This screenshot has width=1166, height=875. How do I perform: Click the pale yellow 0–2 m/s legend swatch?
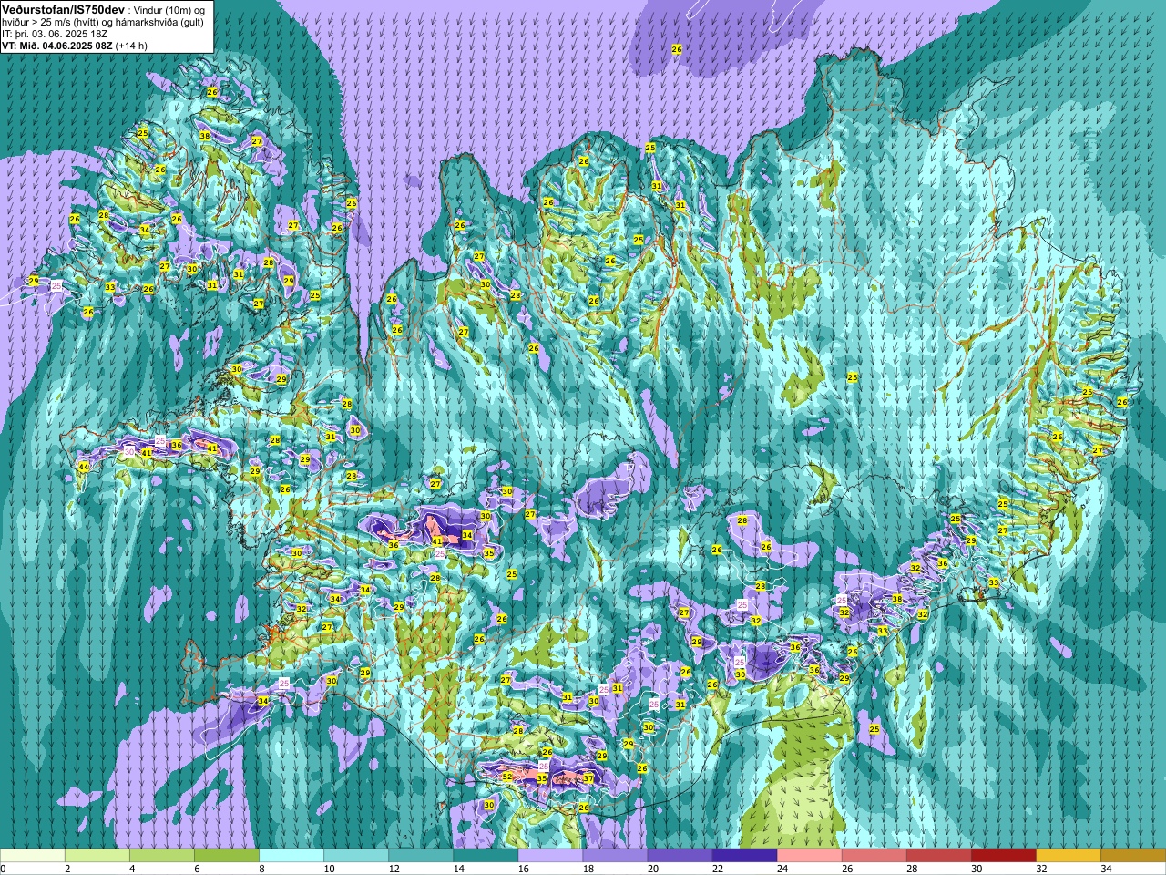coord(33,856)
